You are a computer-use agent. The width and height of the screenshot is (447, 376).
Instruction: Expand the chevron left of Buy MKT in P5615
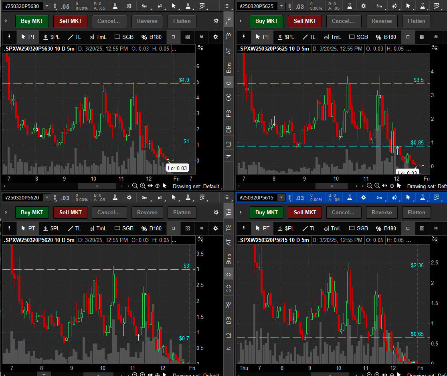[x=241, y=212]
